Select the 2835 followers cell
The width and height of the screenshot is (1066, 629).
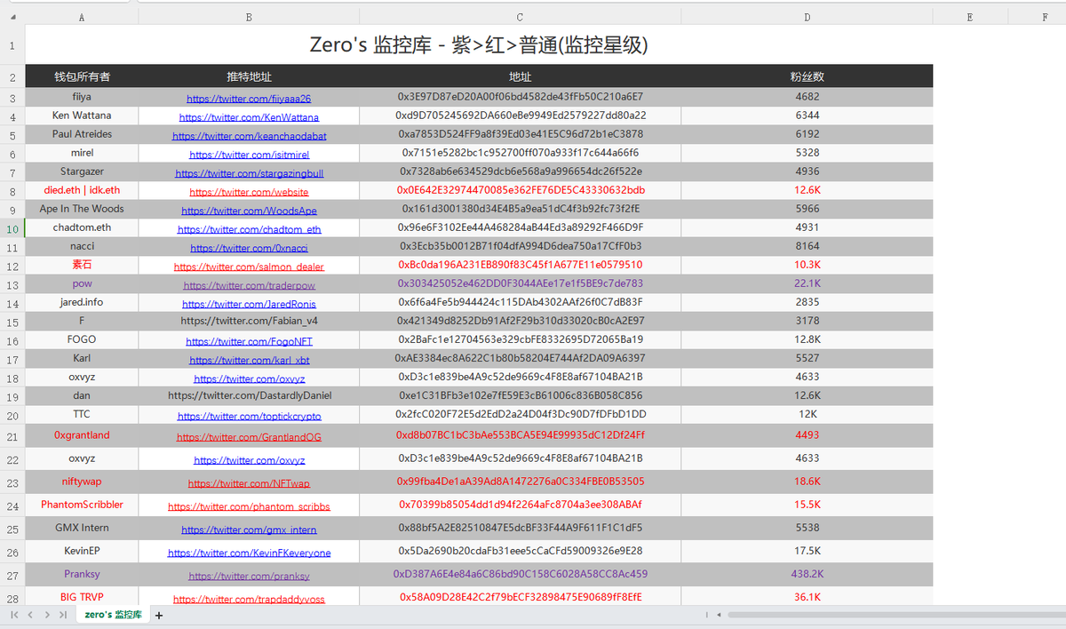(x=807, y=302)
